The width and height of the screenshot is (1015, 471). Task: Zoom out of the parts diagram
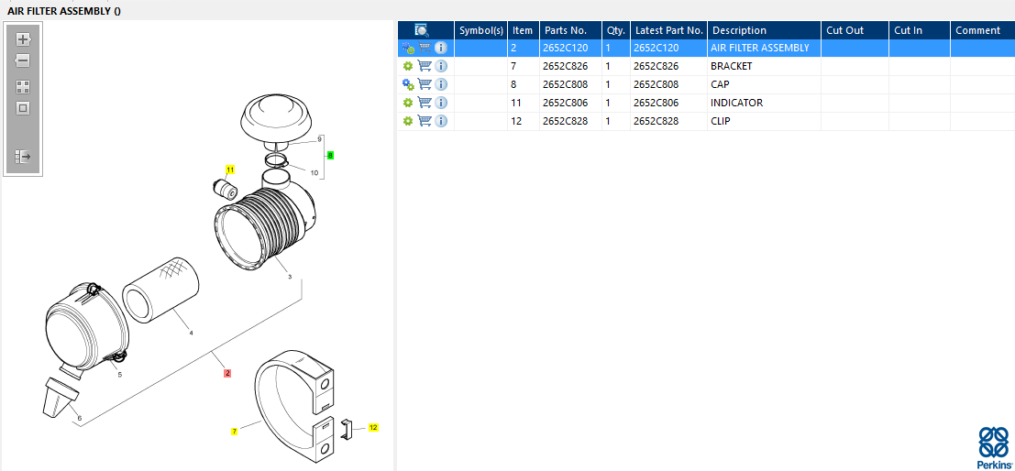tap(23, 61)
